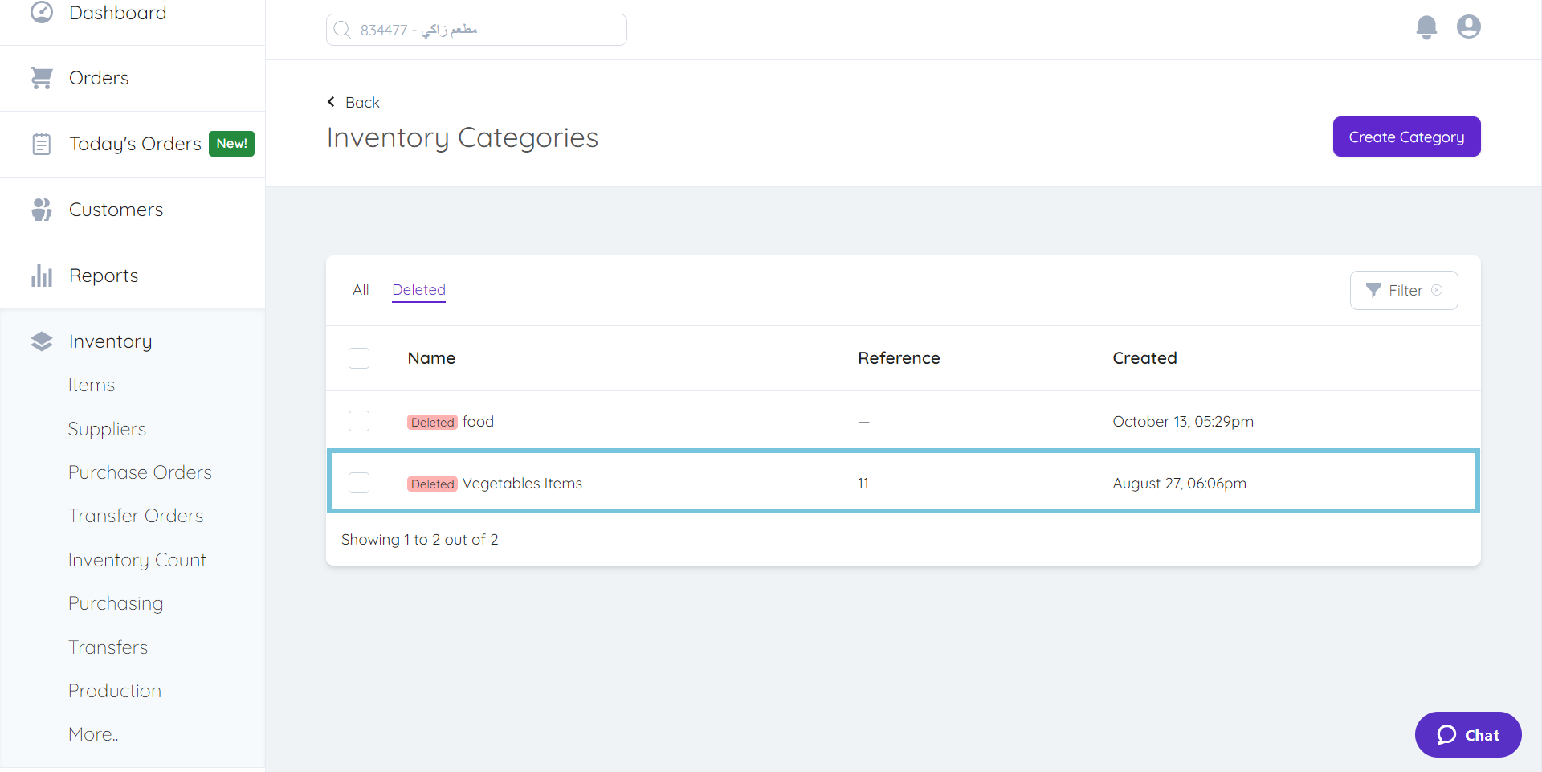Switch to the All tab
This screenshot has width=1542, height=772.
pyautogui.click(x=361, y=290)
